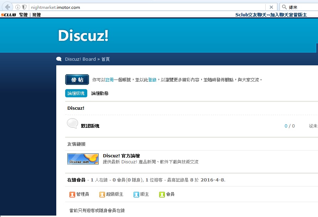Click the SCLUB logo

[x=9, y=15]
